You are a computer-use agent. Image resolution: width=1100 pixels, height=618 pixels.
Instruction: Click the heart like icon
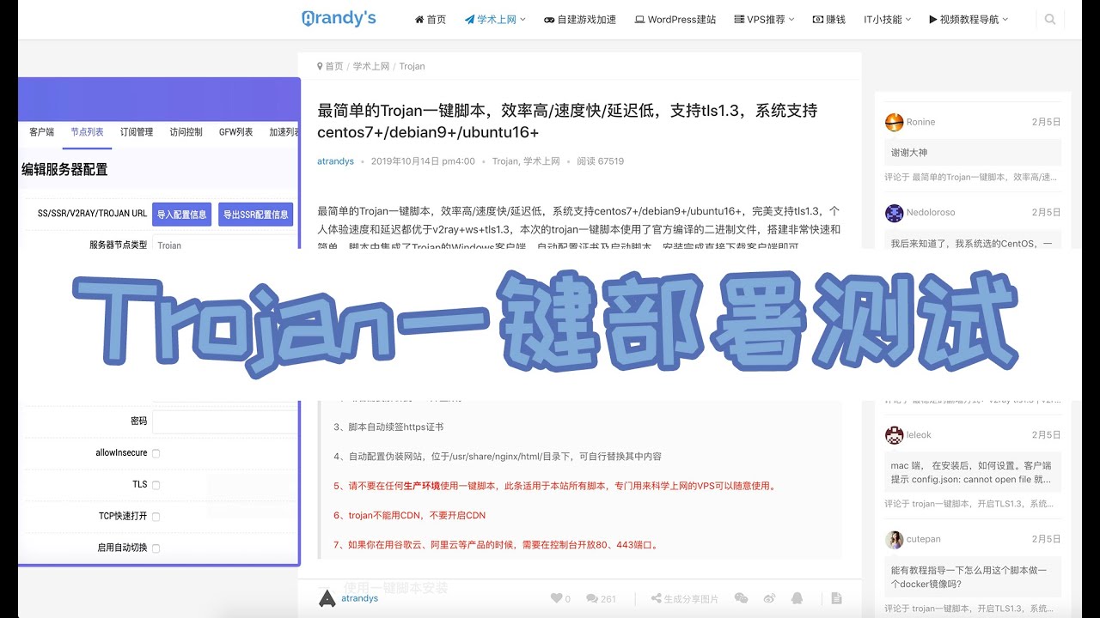coord(556,598)
